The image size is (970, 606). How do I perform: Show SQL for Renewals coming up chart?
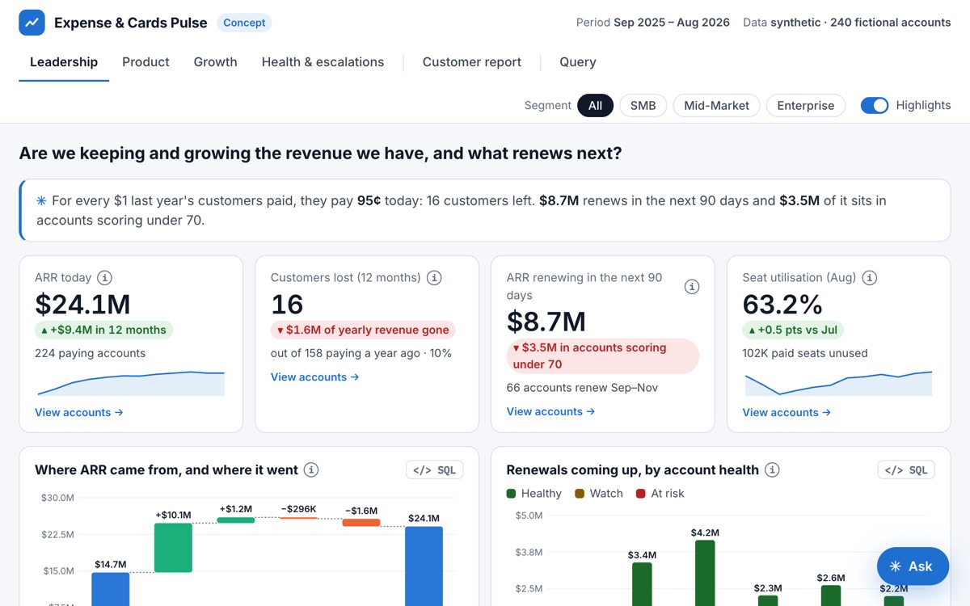(906, 470)
